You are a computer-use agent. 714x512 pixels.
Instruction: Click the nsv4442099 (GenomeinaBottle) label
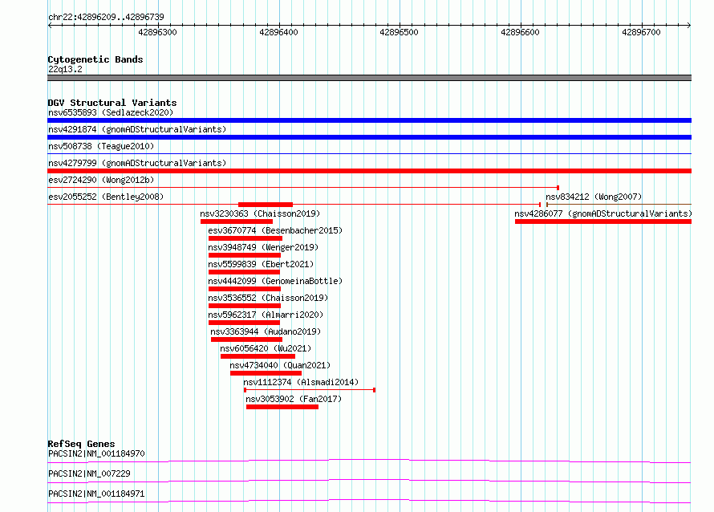click(x=275, y=281)
